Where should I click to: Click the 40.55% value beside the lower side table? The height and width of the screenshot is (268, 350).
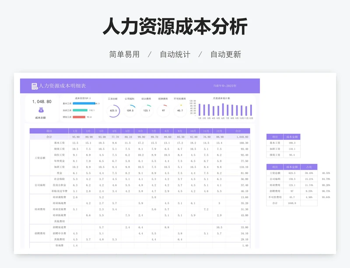pyautogui.click(x=326, y=173)
